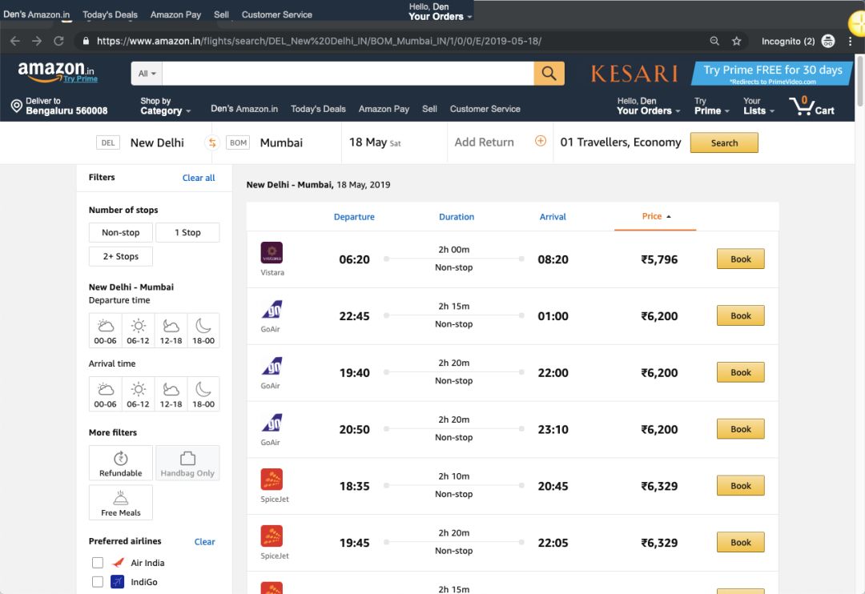Click GoAir logo on 22:45 flight

point(272,310)
